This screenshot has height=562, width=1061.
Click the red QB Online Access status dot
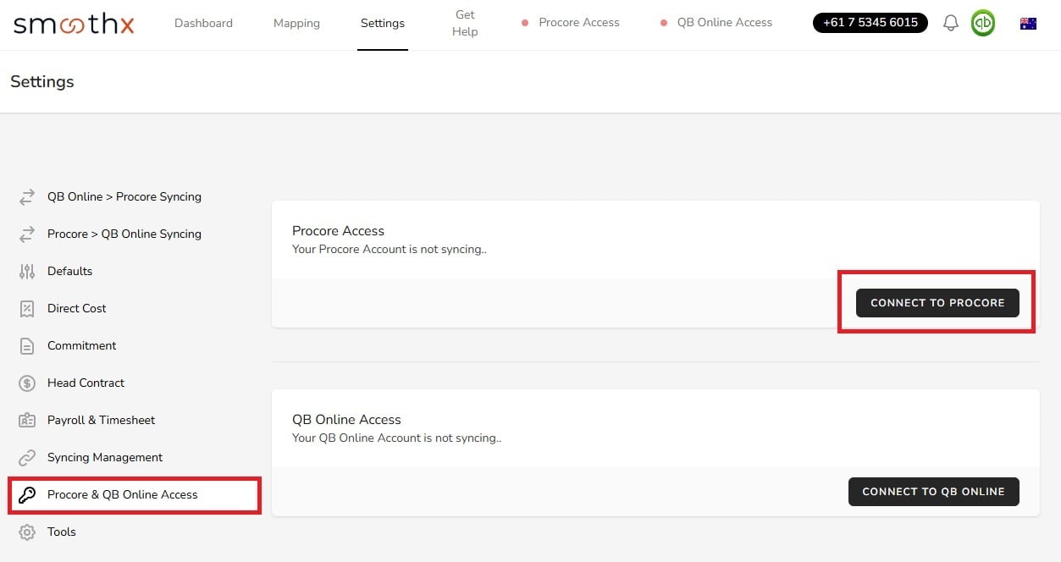pos(663,23)
